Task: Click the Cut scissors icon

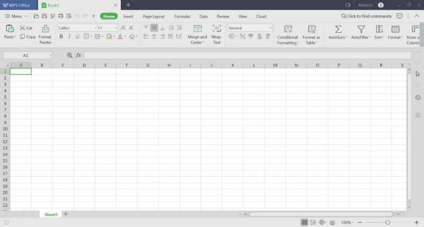Action: pos(22,28)
